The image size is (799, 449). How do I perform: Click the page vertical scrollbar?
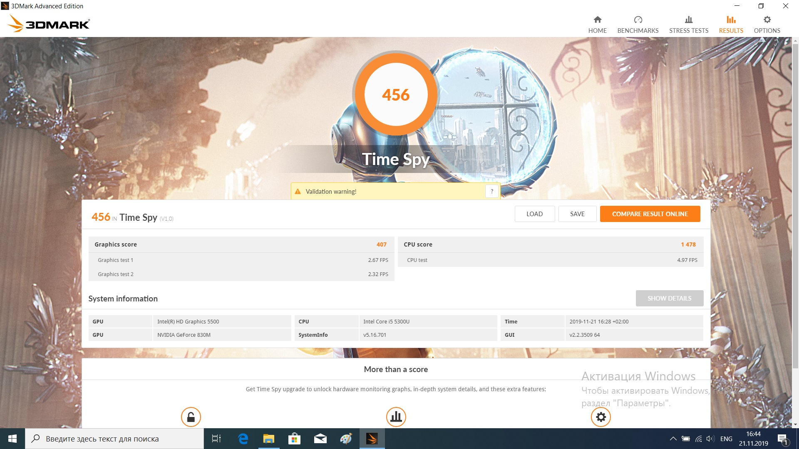click(795, 206)
